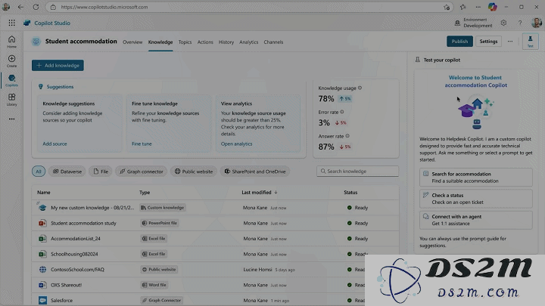Open the Create icon in the sidebar

(x=11, y=61)
